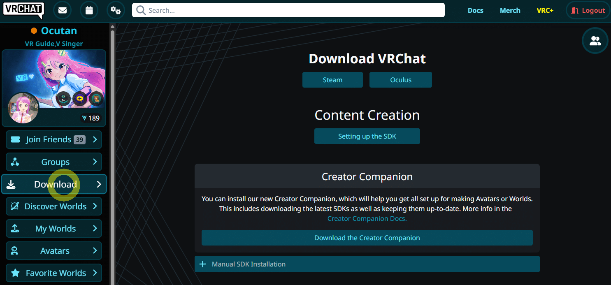
Task: Click the dog profile badge
Action: (96, 98)
